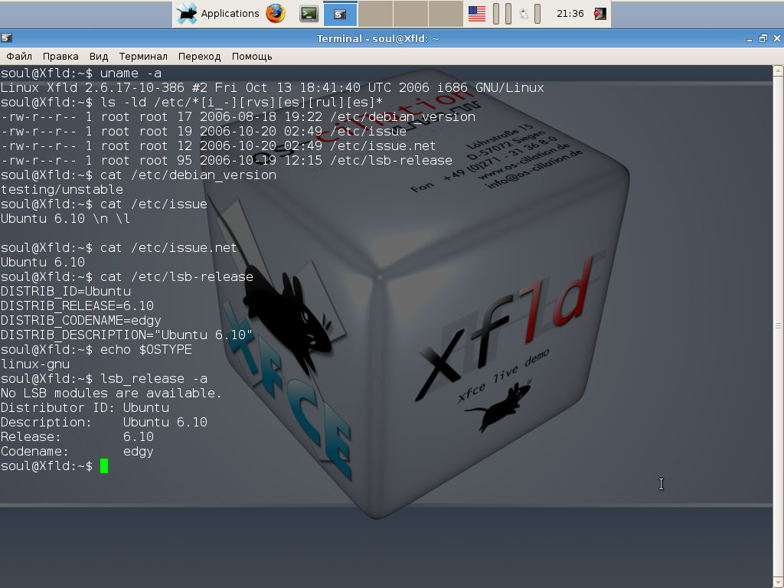Viewport: 784px width, 588px height.
Task: Click the Applications label on the panel
Action: [230, 14]
